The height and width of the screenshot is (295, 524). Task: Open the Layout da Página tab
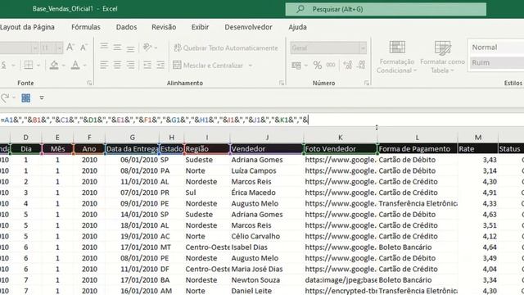click(x=27, y=27)
